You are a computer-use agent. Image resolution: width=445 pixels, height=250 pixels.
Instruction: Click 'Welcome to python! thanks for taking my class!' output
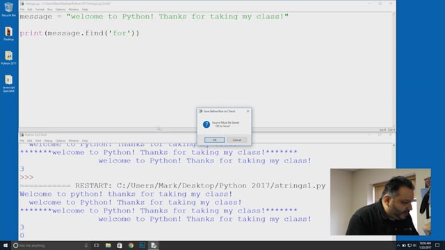126,194
